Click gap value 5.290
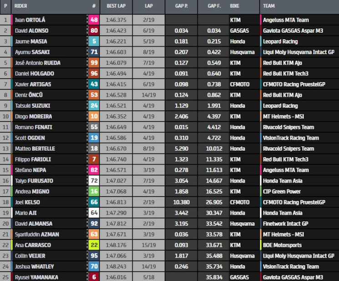This screenshot has width=339, height=281. [x=182, y=148]
